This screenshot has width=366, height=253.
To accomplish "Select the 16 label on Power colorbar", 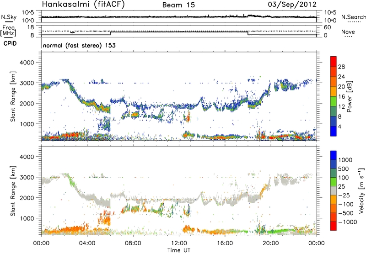I will point(341,97).
